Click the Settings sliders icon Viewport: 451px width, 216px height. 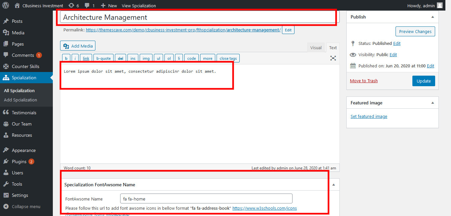(x=6, y=195)
